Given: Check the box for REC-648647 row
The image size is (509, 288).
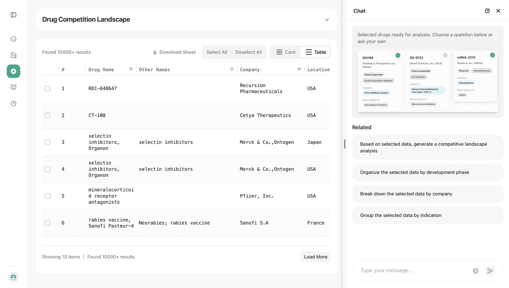Looking at the screenshot, I should 48,89.
